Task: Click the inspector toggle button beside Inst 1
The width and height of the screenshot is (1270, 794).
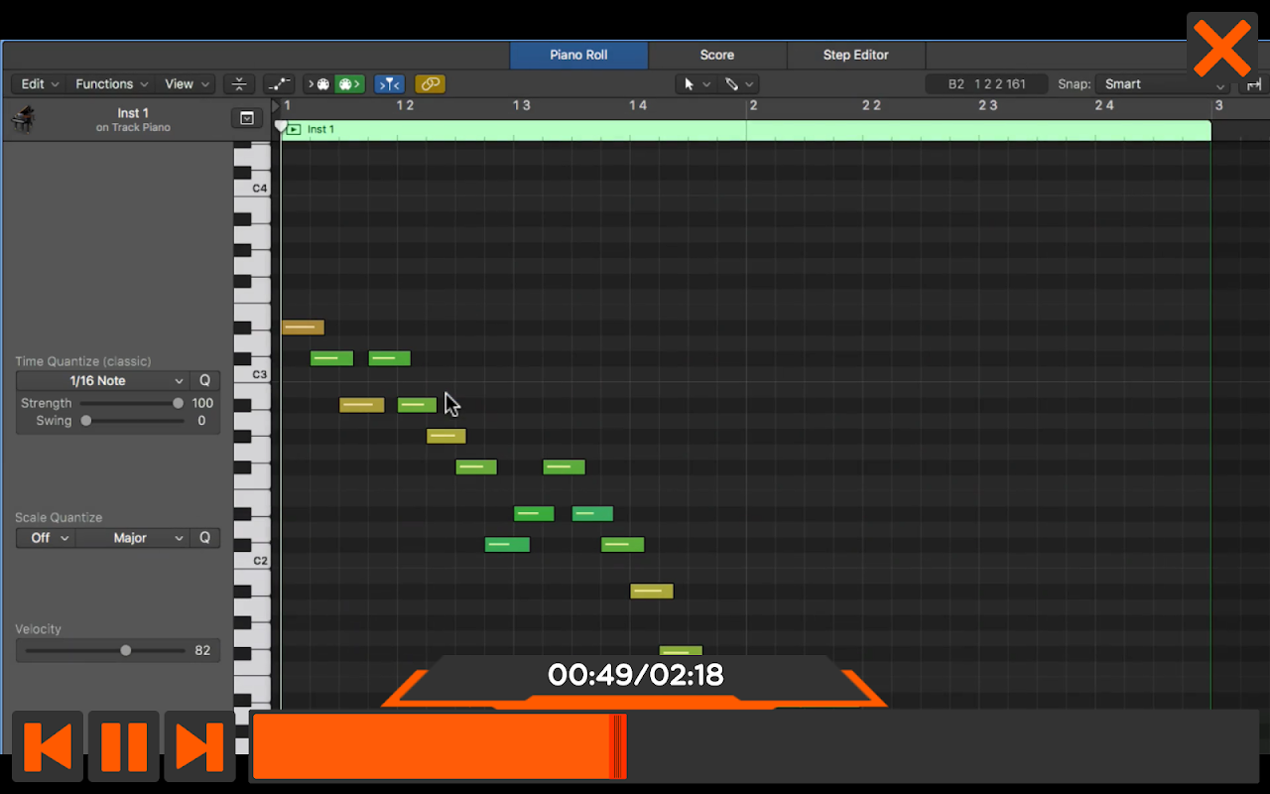Action: tap(247, 119)
